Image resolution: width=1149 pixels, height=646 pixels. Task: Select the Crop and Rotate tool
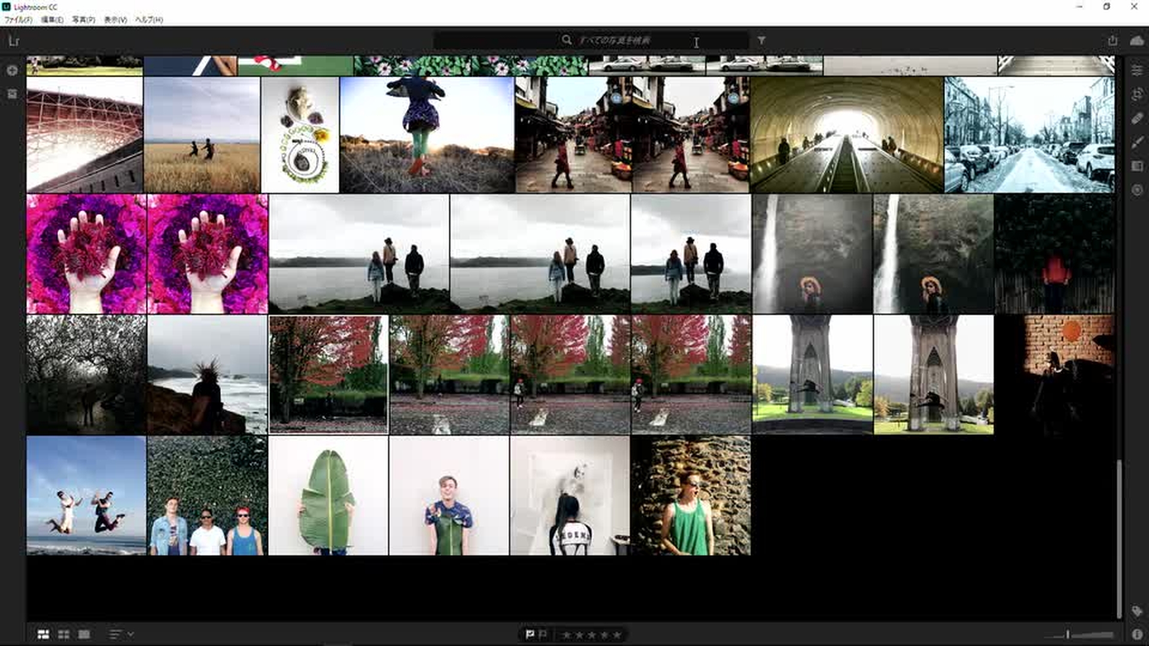click(x=1137, y=94)
